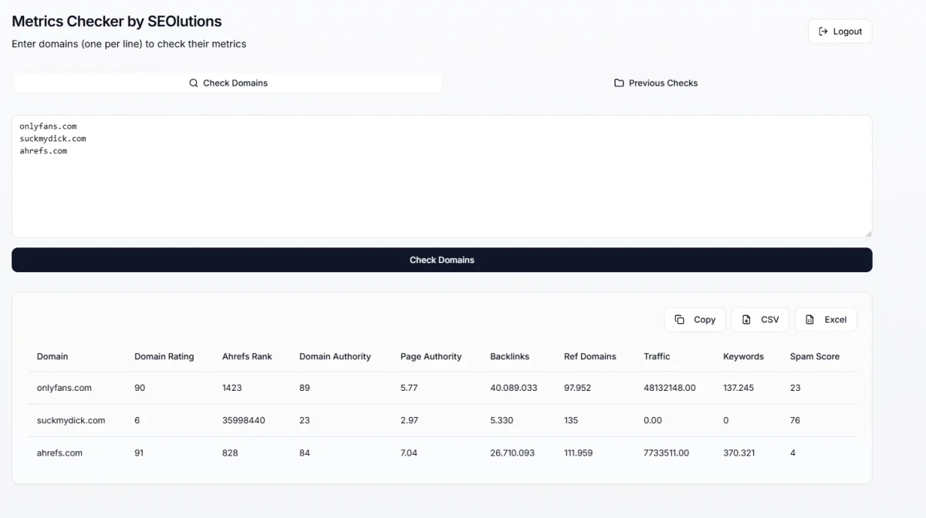926x518 pixels.
Task: Select the Traffic column header
Action: [x=657, y=357]
